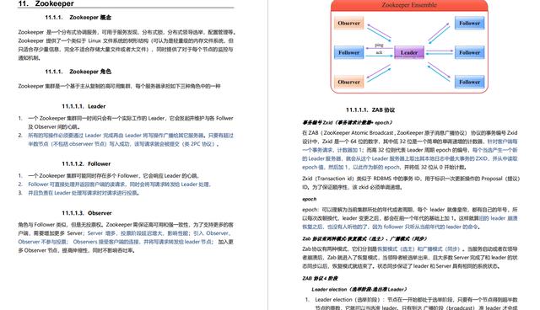The width and height of the screenshot is (540, 310).
Task: Click the left Follower node in diagram
Action: coord(348,52)
